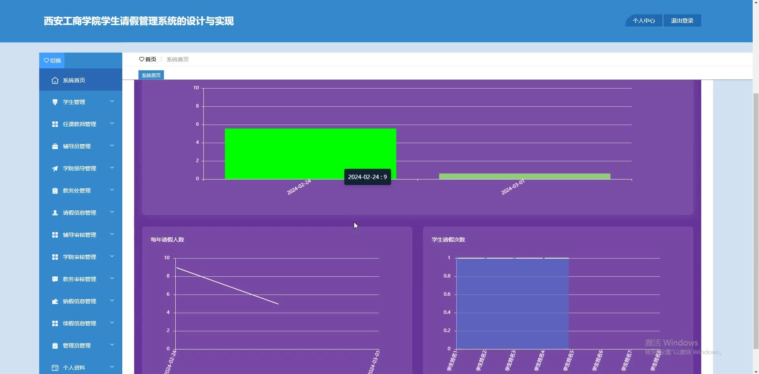Click the tooltip reading 2024-02-24 : 9
Image resolution: width=759 pixels, height=374 pixels.
(368, 177)
